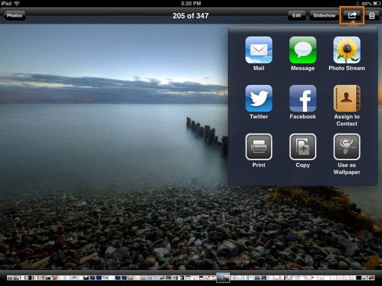This screenshot has width=382, height=286.
Task: Select the highlighted thumbnail in the scrubber
Action: [223, 278]
